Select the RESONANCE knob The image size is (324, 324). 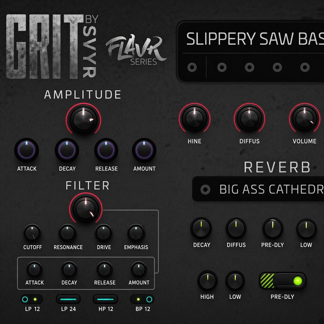68,233
